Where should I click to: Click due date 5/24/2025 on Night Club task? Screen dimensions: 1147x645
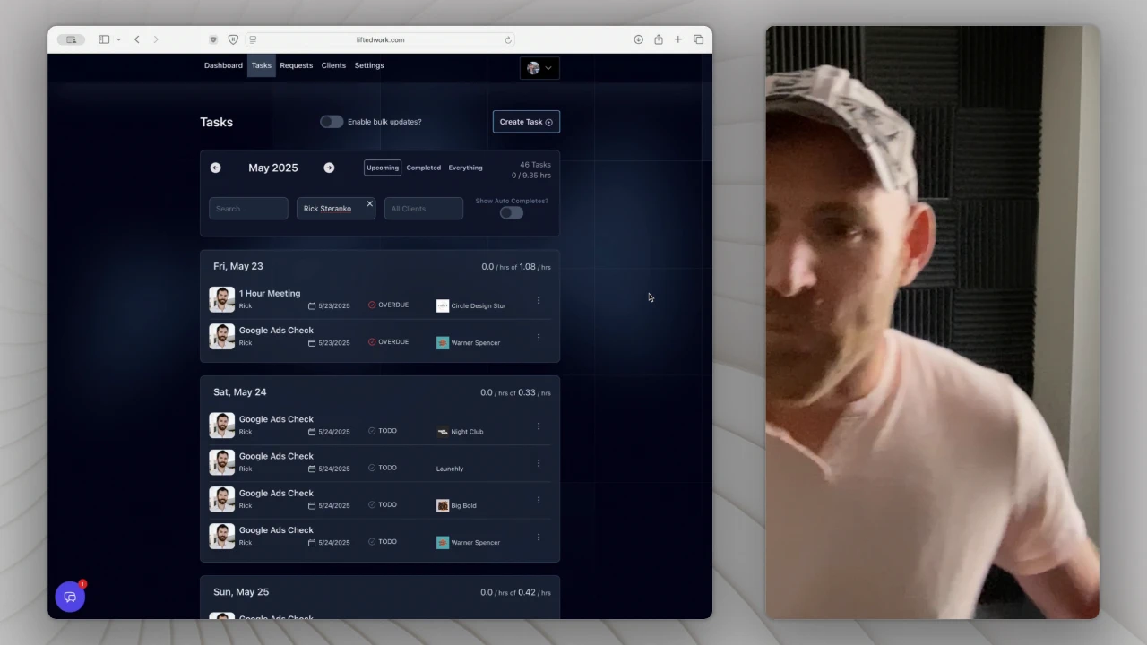click(x=329, y=432)
